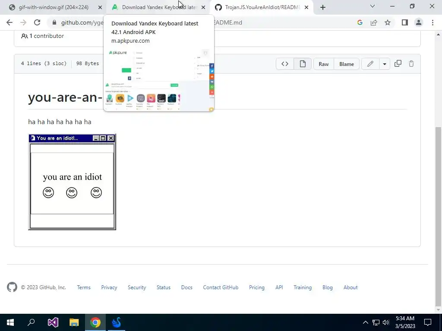
Task: Open the network status tray icon
Action: [x=376, y=322]
